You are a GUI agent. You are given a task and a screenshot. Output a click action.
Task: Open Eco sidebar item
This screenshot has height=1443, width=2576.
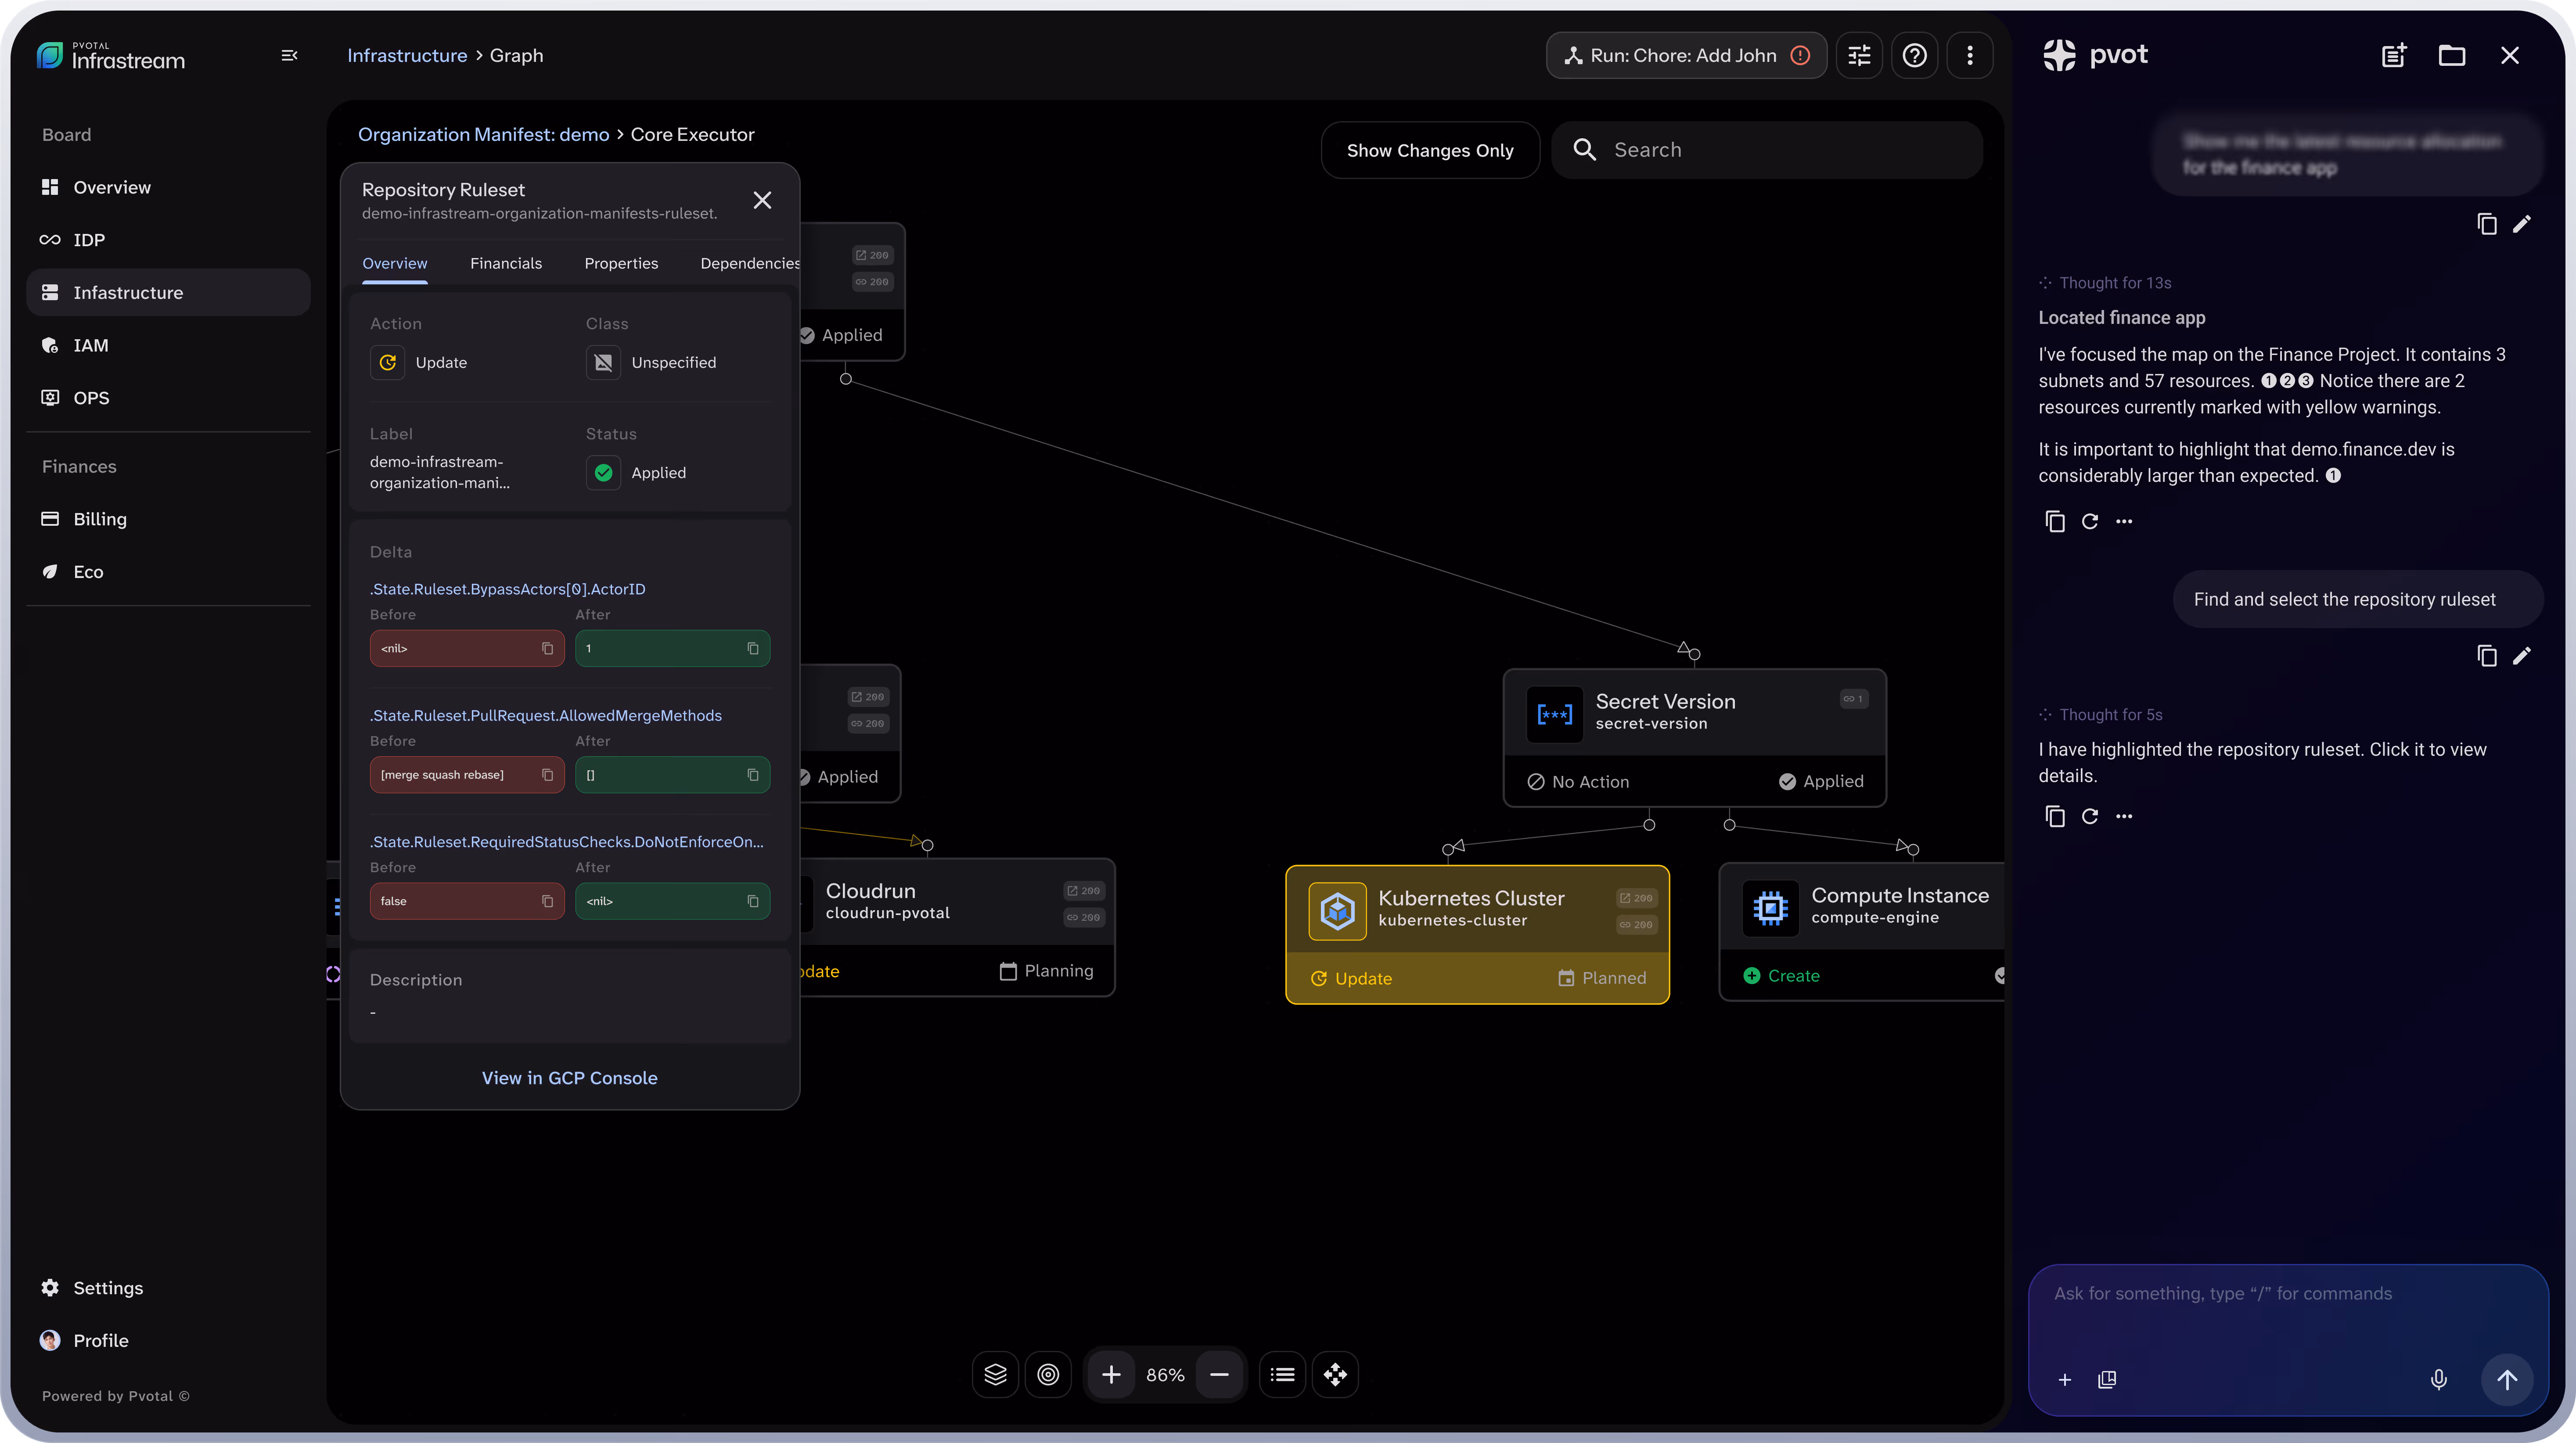coord(168,572)
